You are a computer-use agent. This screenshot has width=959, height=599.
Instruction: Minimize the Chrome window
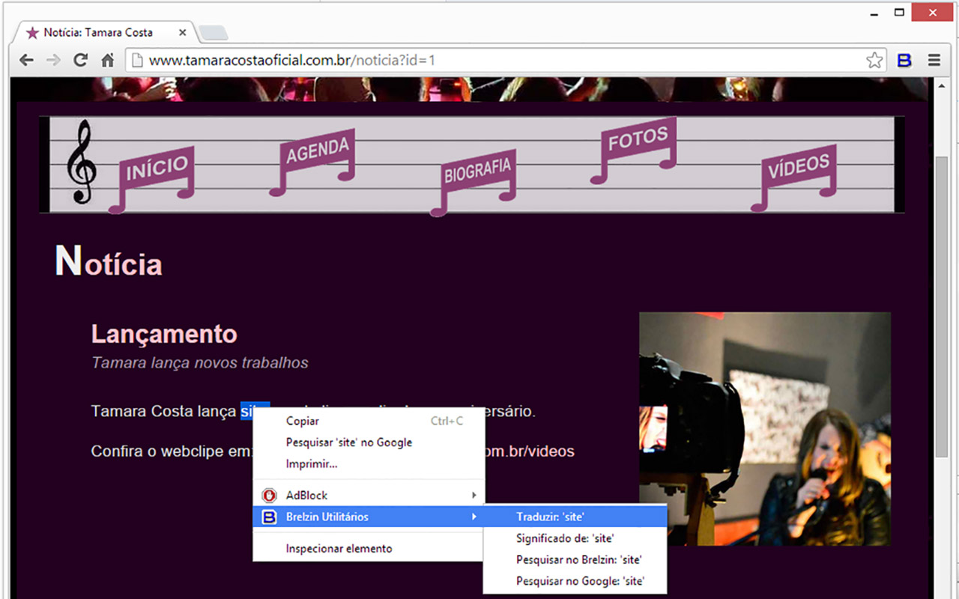[874, 13]
